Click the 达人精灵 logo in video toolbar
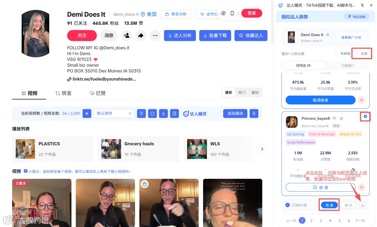 [x=195, y=114]
